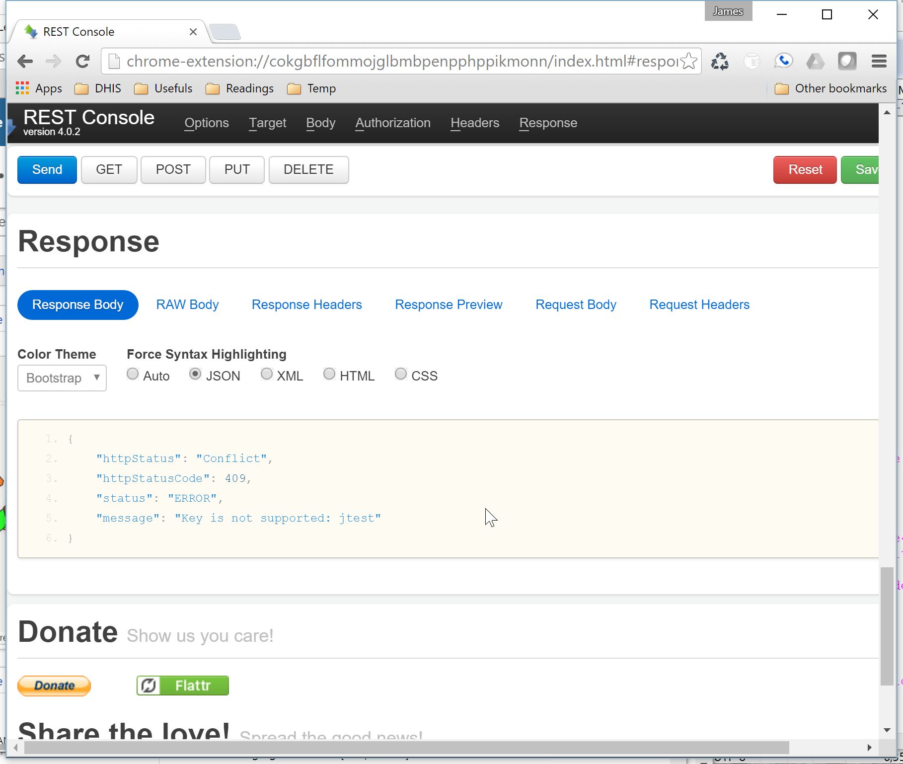Click the vertical page scrollbar thumb
The width and height of the screenshot is (903, 764).
click(x=887, y=626)
